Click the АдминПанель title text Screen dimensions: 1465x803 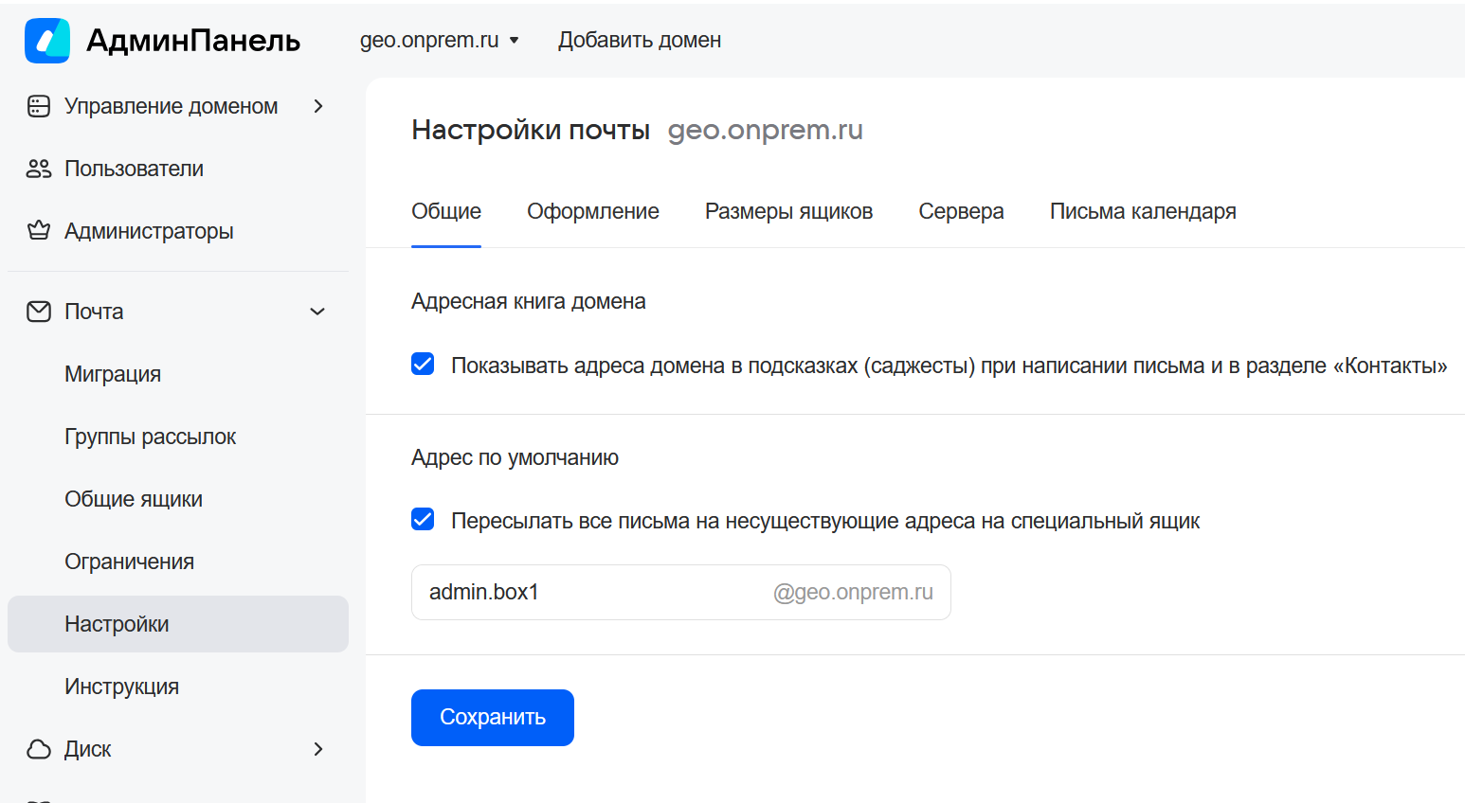pyautogui.click(x=193, y=41)
